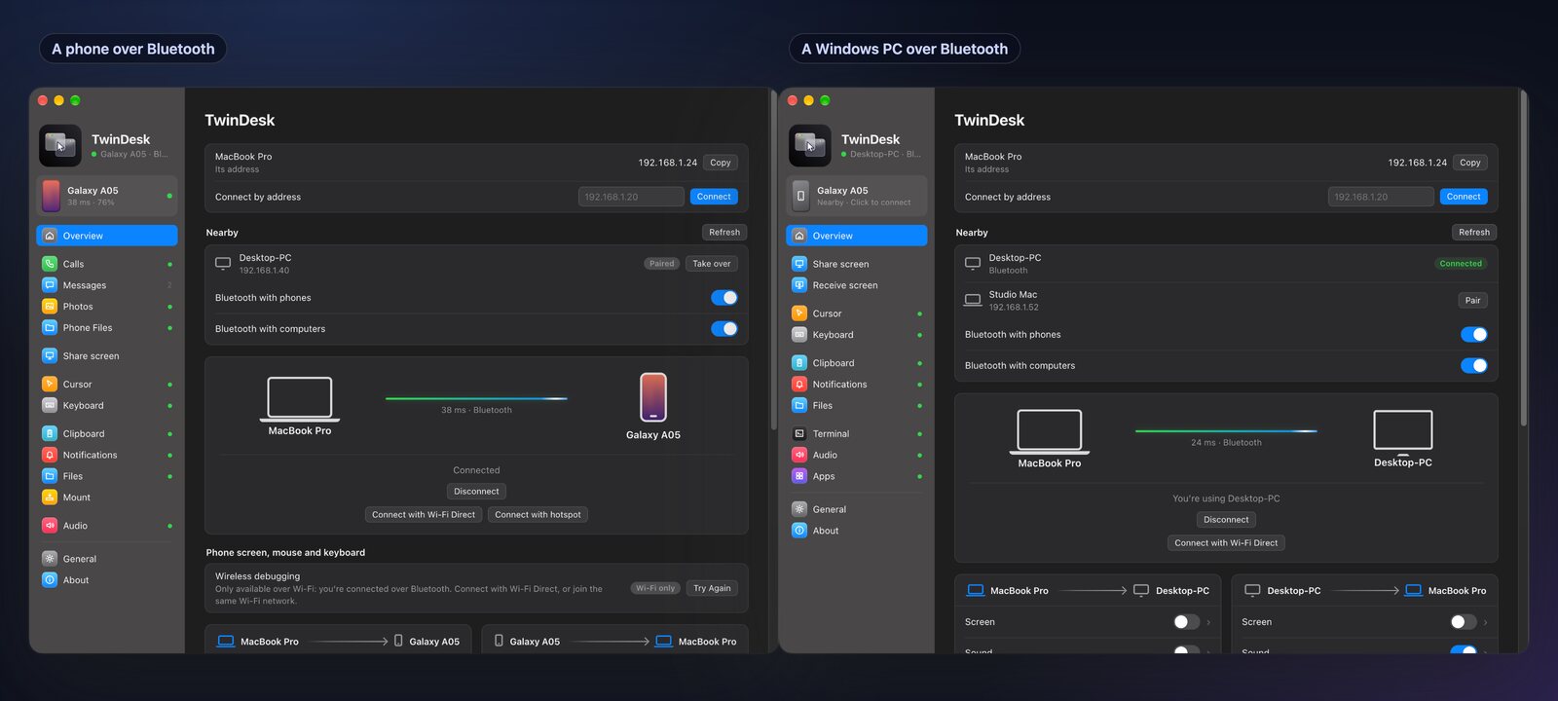1558x701 pixels.
Task: Select Mount in the phone window sidebar
Action: [107, 498]
